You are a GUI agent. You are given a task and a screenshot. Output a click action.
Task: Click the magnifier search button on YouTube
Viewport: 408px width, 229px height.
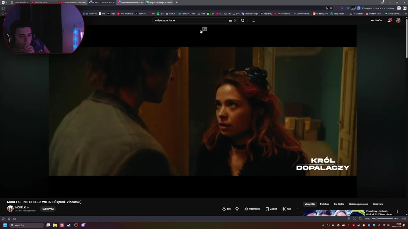click(243, 20)
